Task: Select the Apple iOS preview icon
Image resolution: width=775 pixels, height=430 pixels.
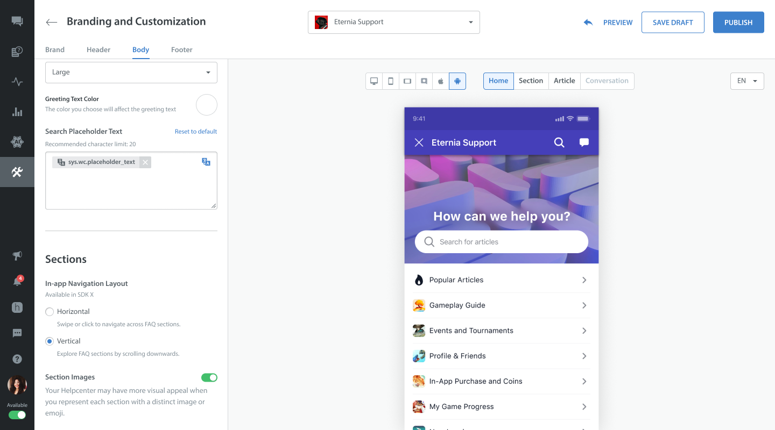Action: [440, 81]
